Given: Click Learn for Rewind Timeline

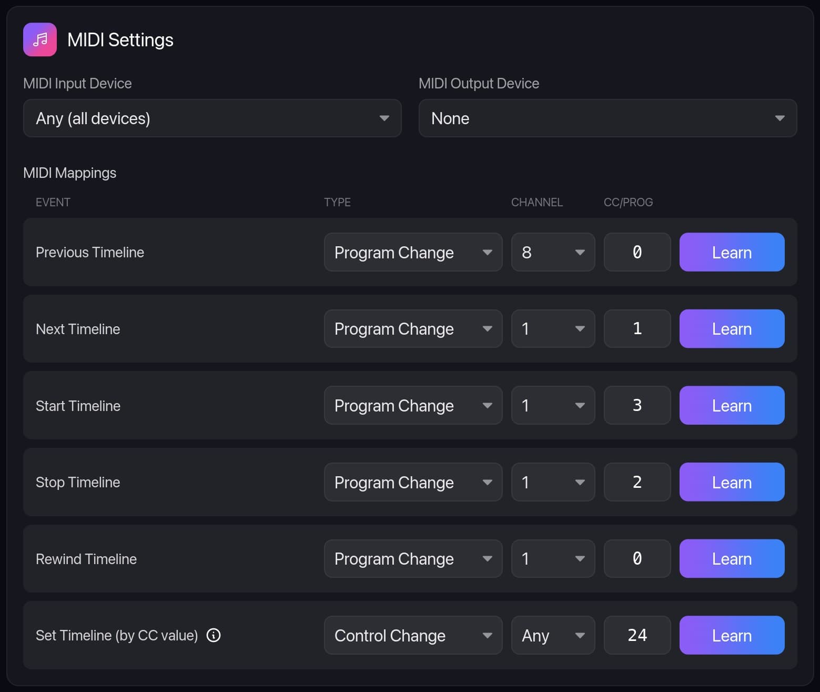Looking at the screenshot, I should coord(732,559).
